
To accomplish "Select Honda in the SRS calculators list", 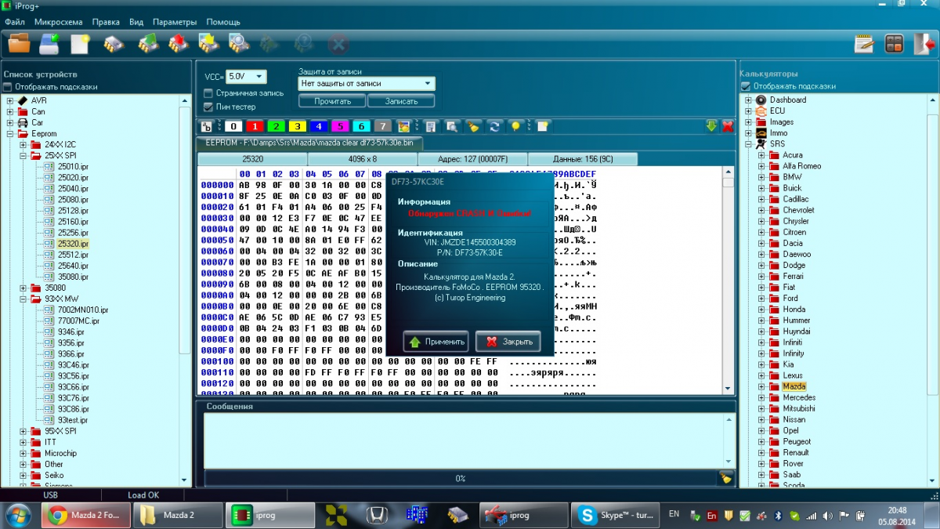I will pos(794,310).
